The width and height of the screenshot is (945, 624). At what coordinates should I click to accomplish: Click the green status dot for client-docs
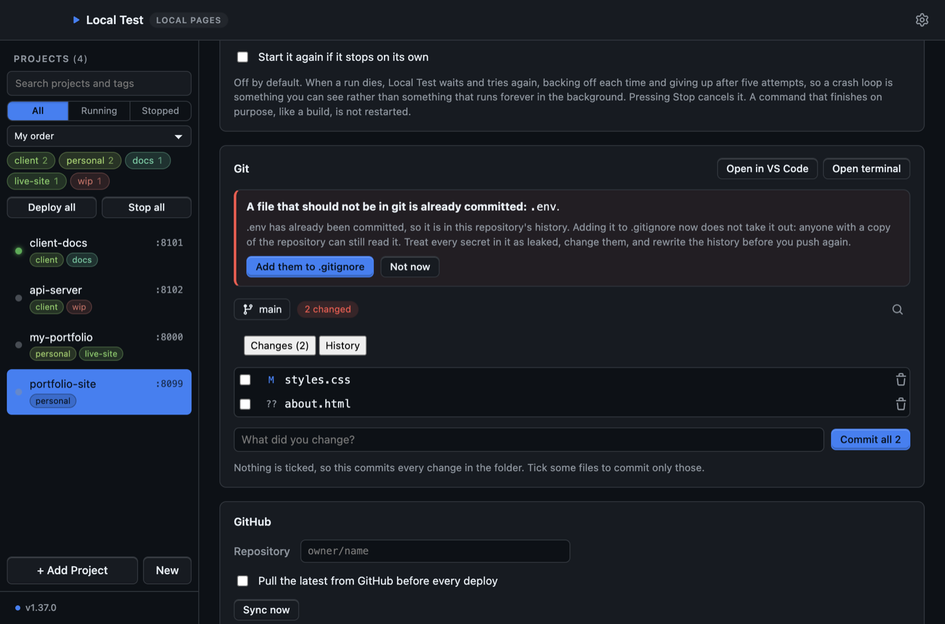point(19,251)
